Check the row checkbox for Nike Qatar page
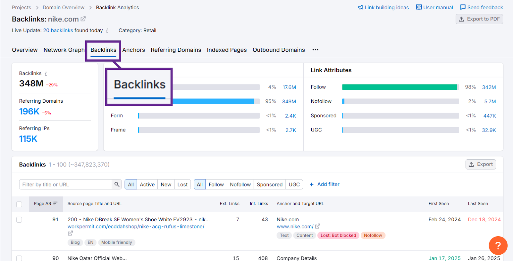513x261 pixels. pos(19,258)
